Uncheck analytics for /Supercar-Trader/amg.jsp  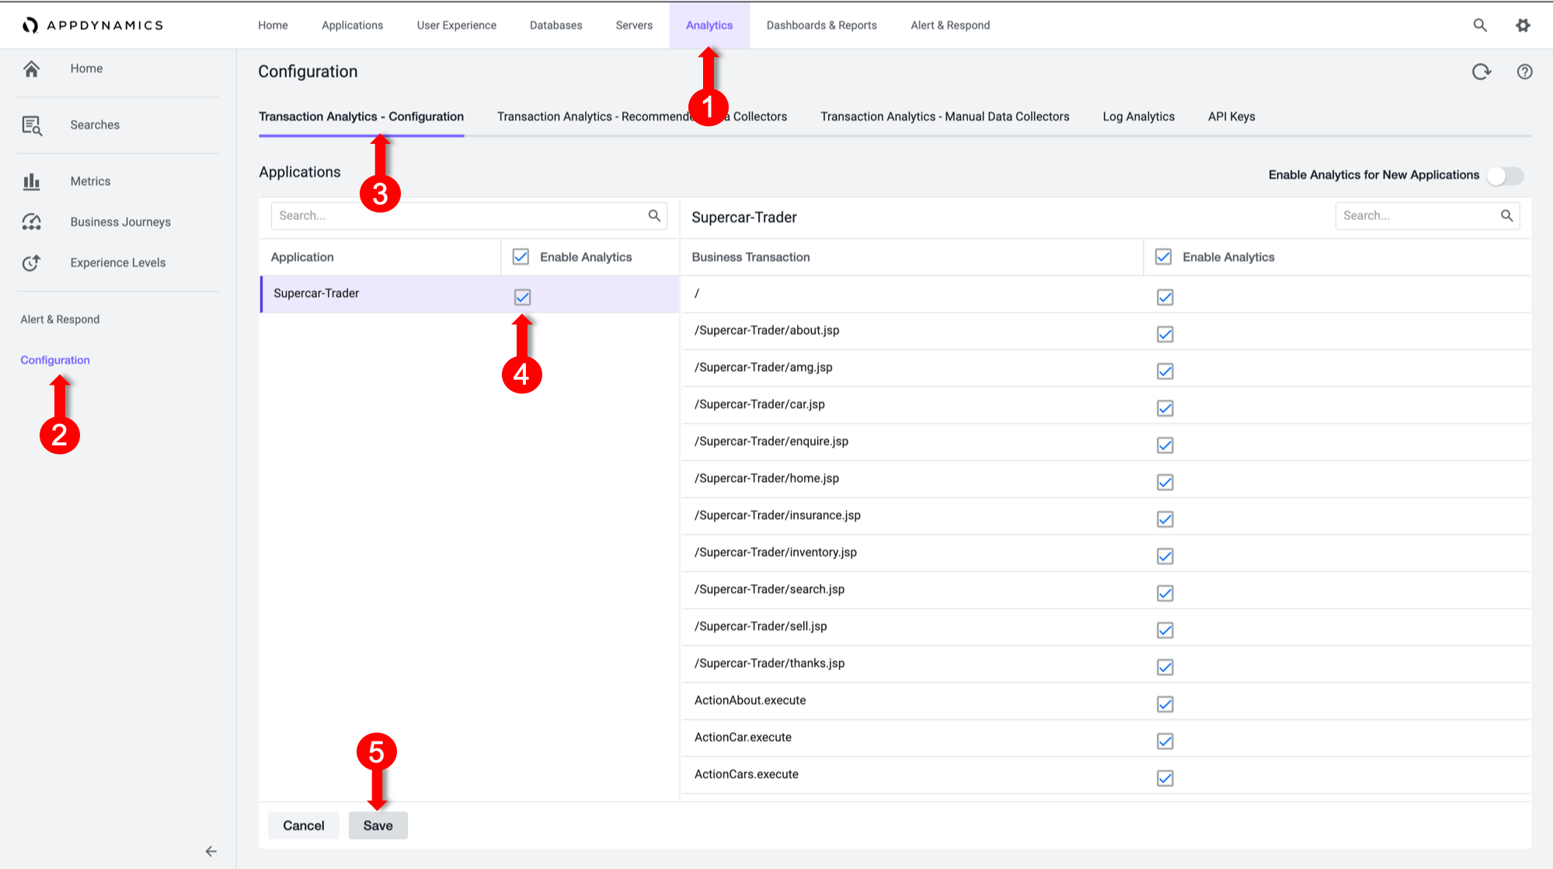[1165, 371]
